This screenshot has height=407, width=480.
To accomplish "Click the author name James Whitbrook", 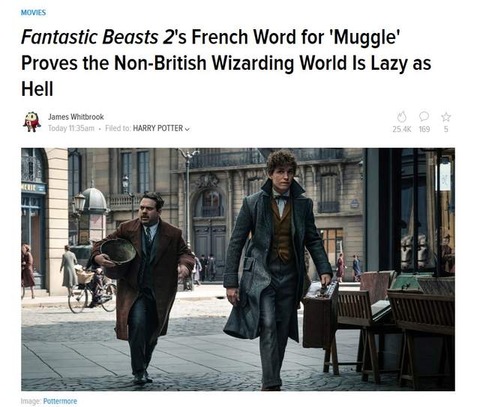I will click(76, 117).
